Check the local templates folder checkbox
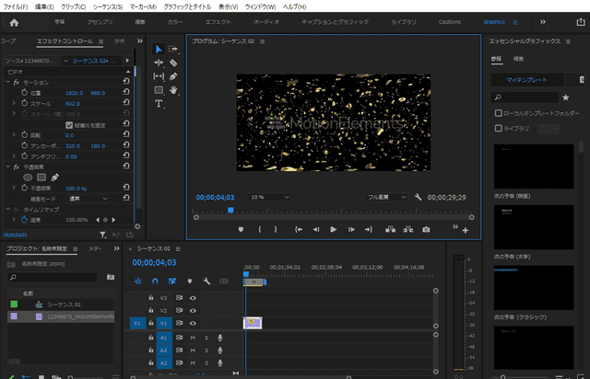Screen dimensions: 590x379 point(498,113)
